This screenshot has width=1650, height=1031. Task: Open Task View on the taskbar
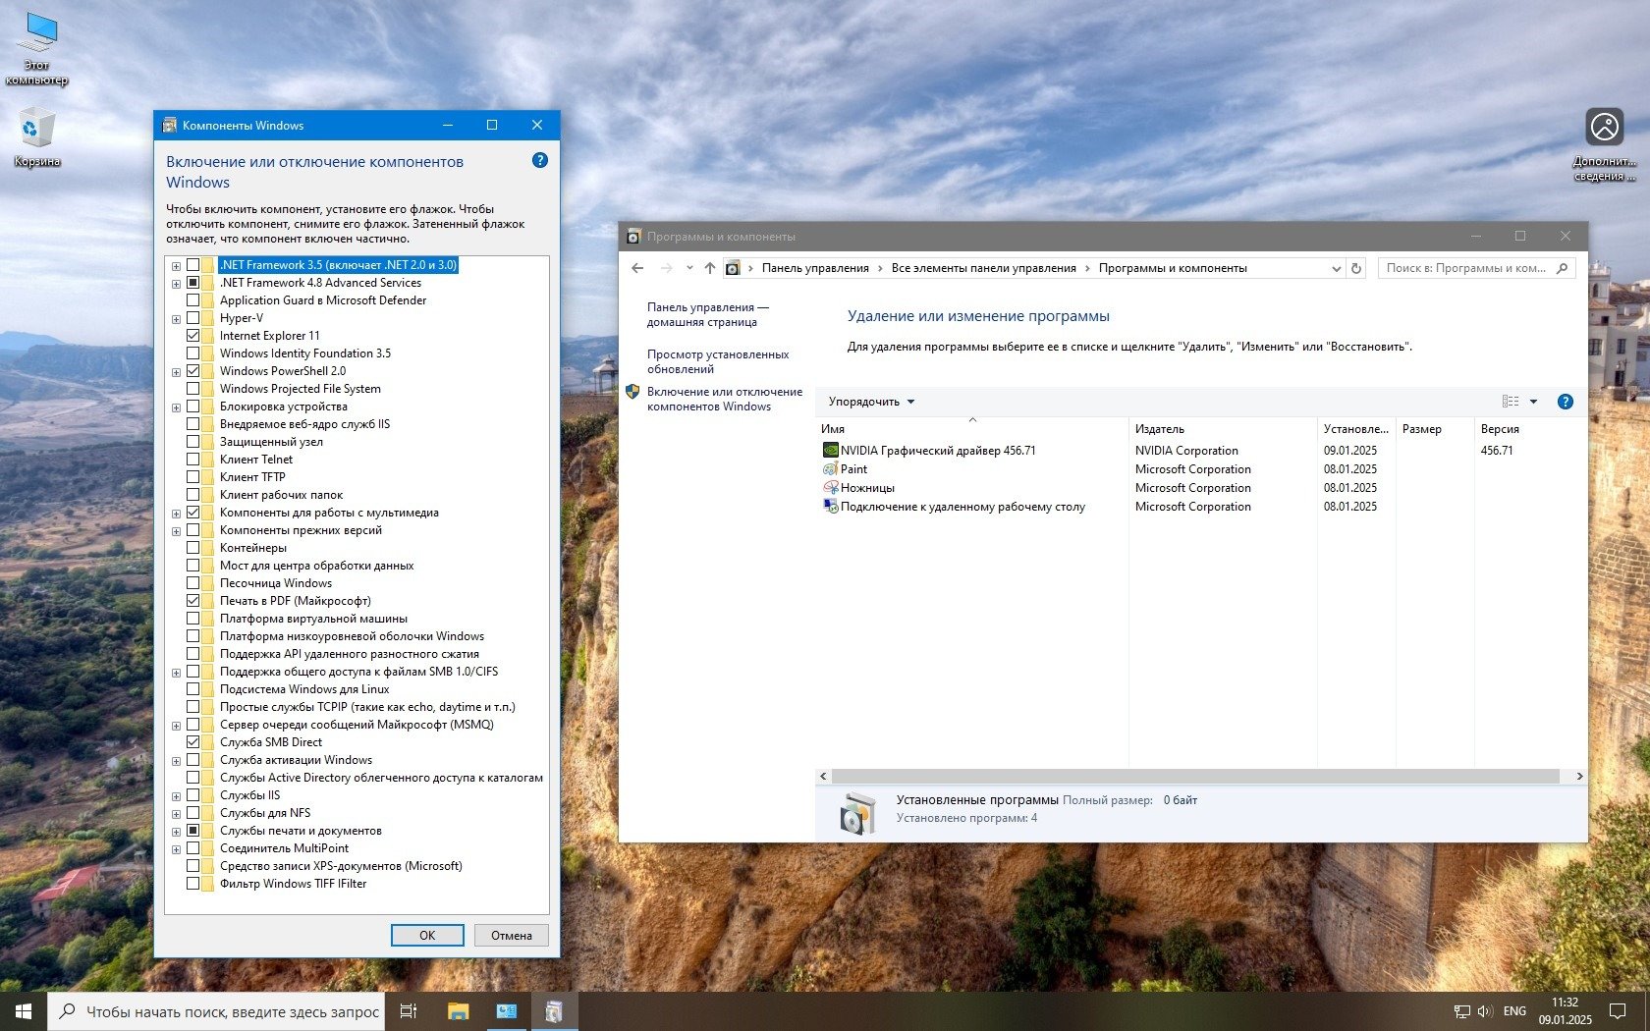point(409,1010)
